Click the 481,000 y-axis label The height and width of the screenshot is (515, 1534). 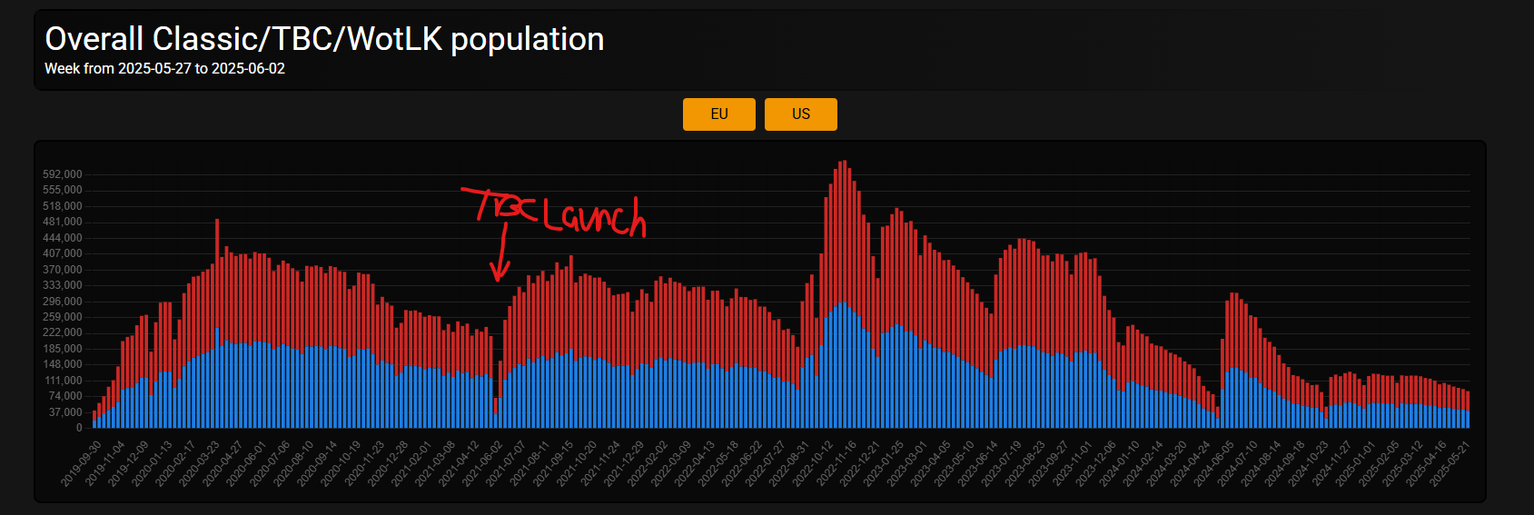coord(62,222)
